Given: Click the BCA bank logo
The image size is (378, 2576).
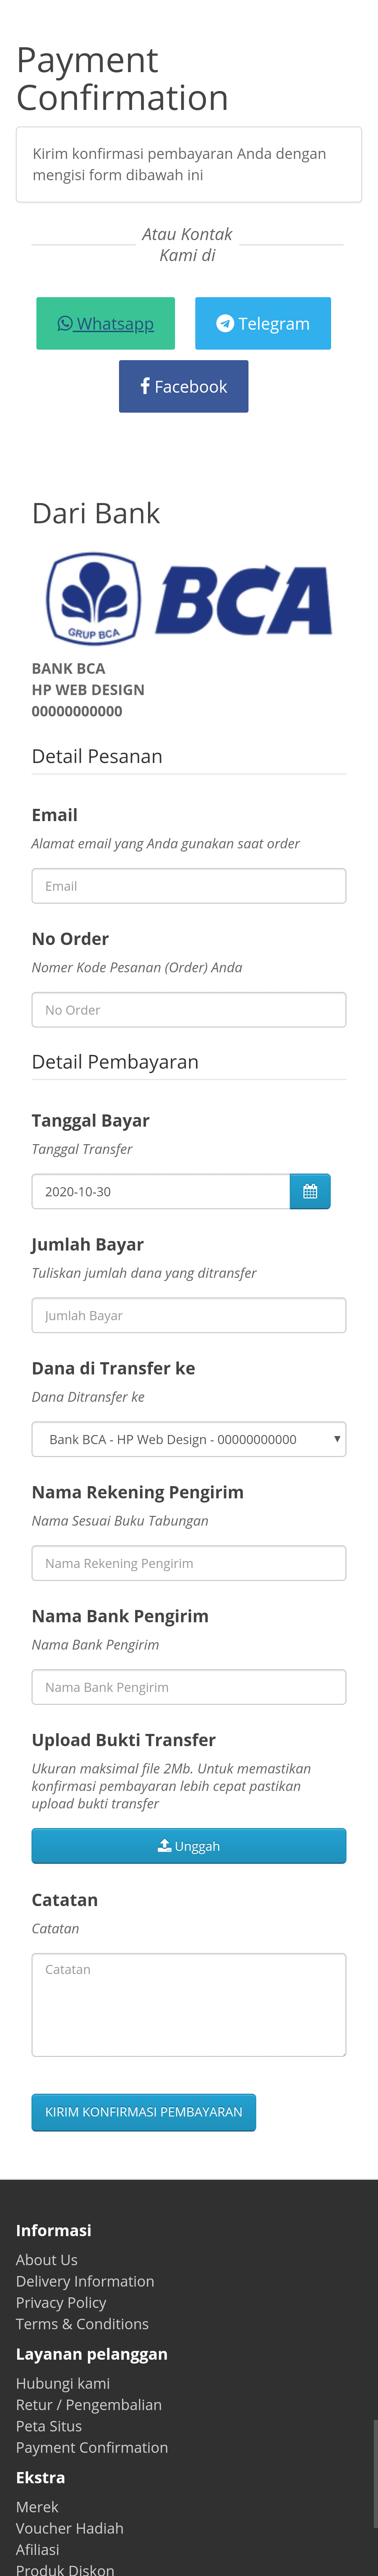Looking at the screenshot, I should click(189, 599).
